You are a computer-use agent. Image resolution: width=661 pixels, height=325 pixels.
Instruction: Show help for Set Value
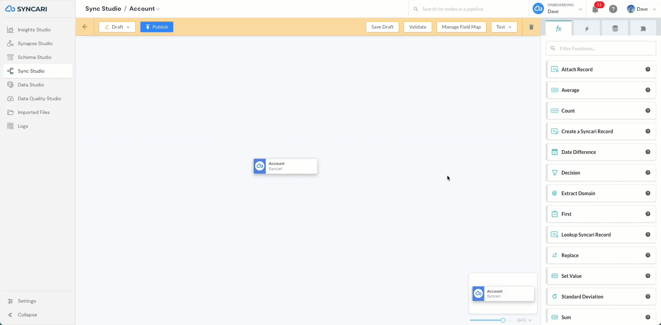[648, 276]
